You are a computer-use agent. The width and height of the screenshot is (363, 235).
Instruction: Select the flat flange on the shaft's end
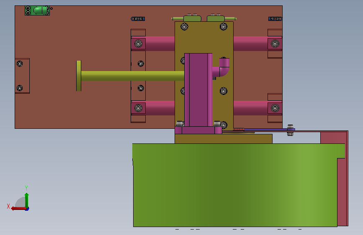coord(79,76)
